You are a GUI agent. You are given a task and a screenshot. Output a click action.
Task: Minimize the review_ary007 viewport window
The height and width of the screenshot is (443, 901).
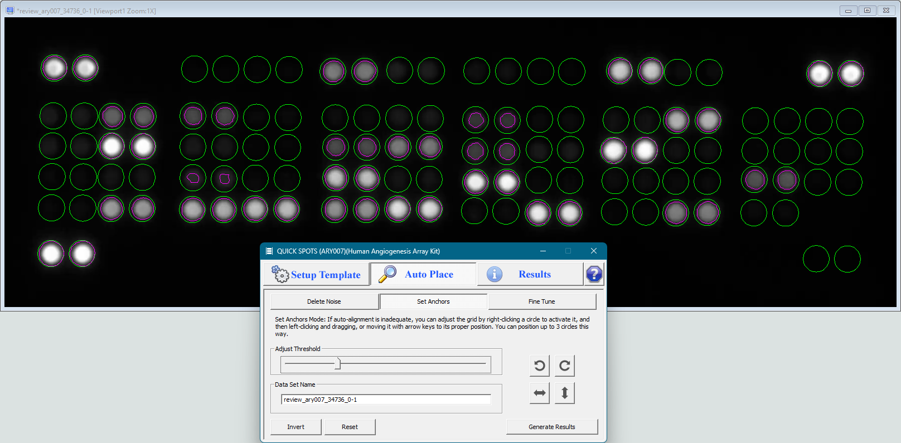848,11
